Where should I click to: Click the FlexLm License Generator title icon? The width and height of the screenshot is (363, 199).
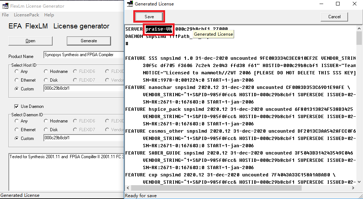click(5, 6)
